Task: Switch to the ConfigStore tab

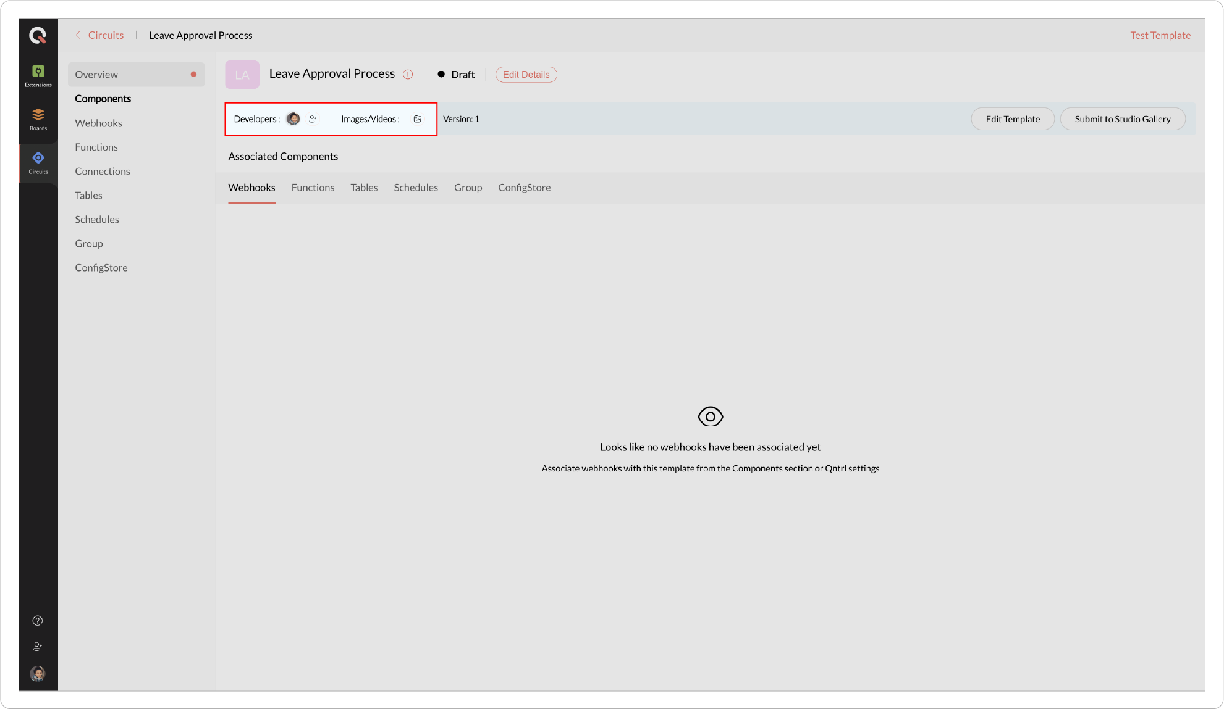Action: point(525,188)
